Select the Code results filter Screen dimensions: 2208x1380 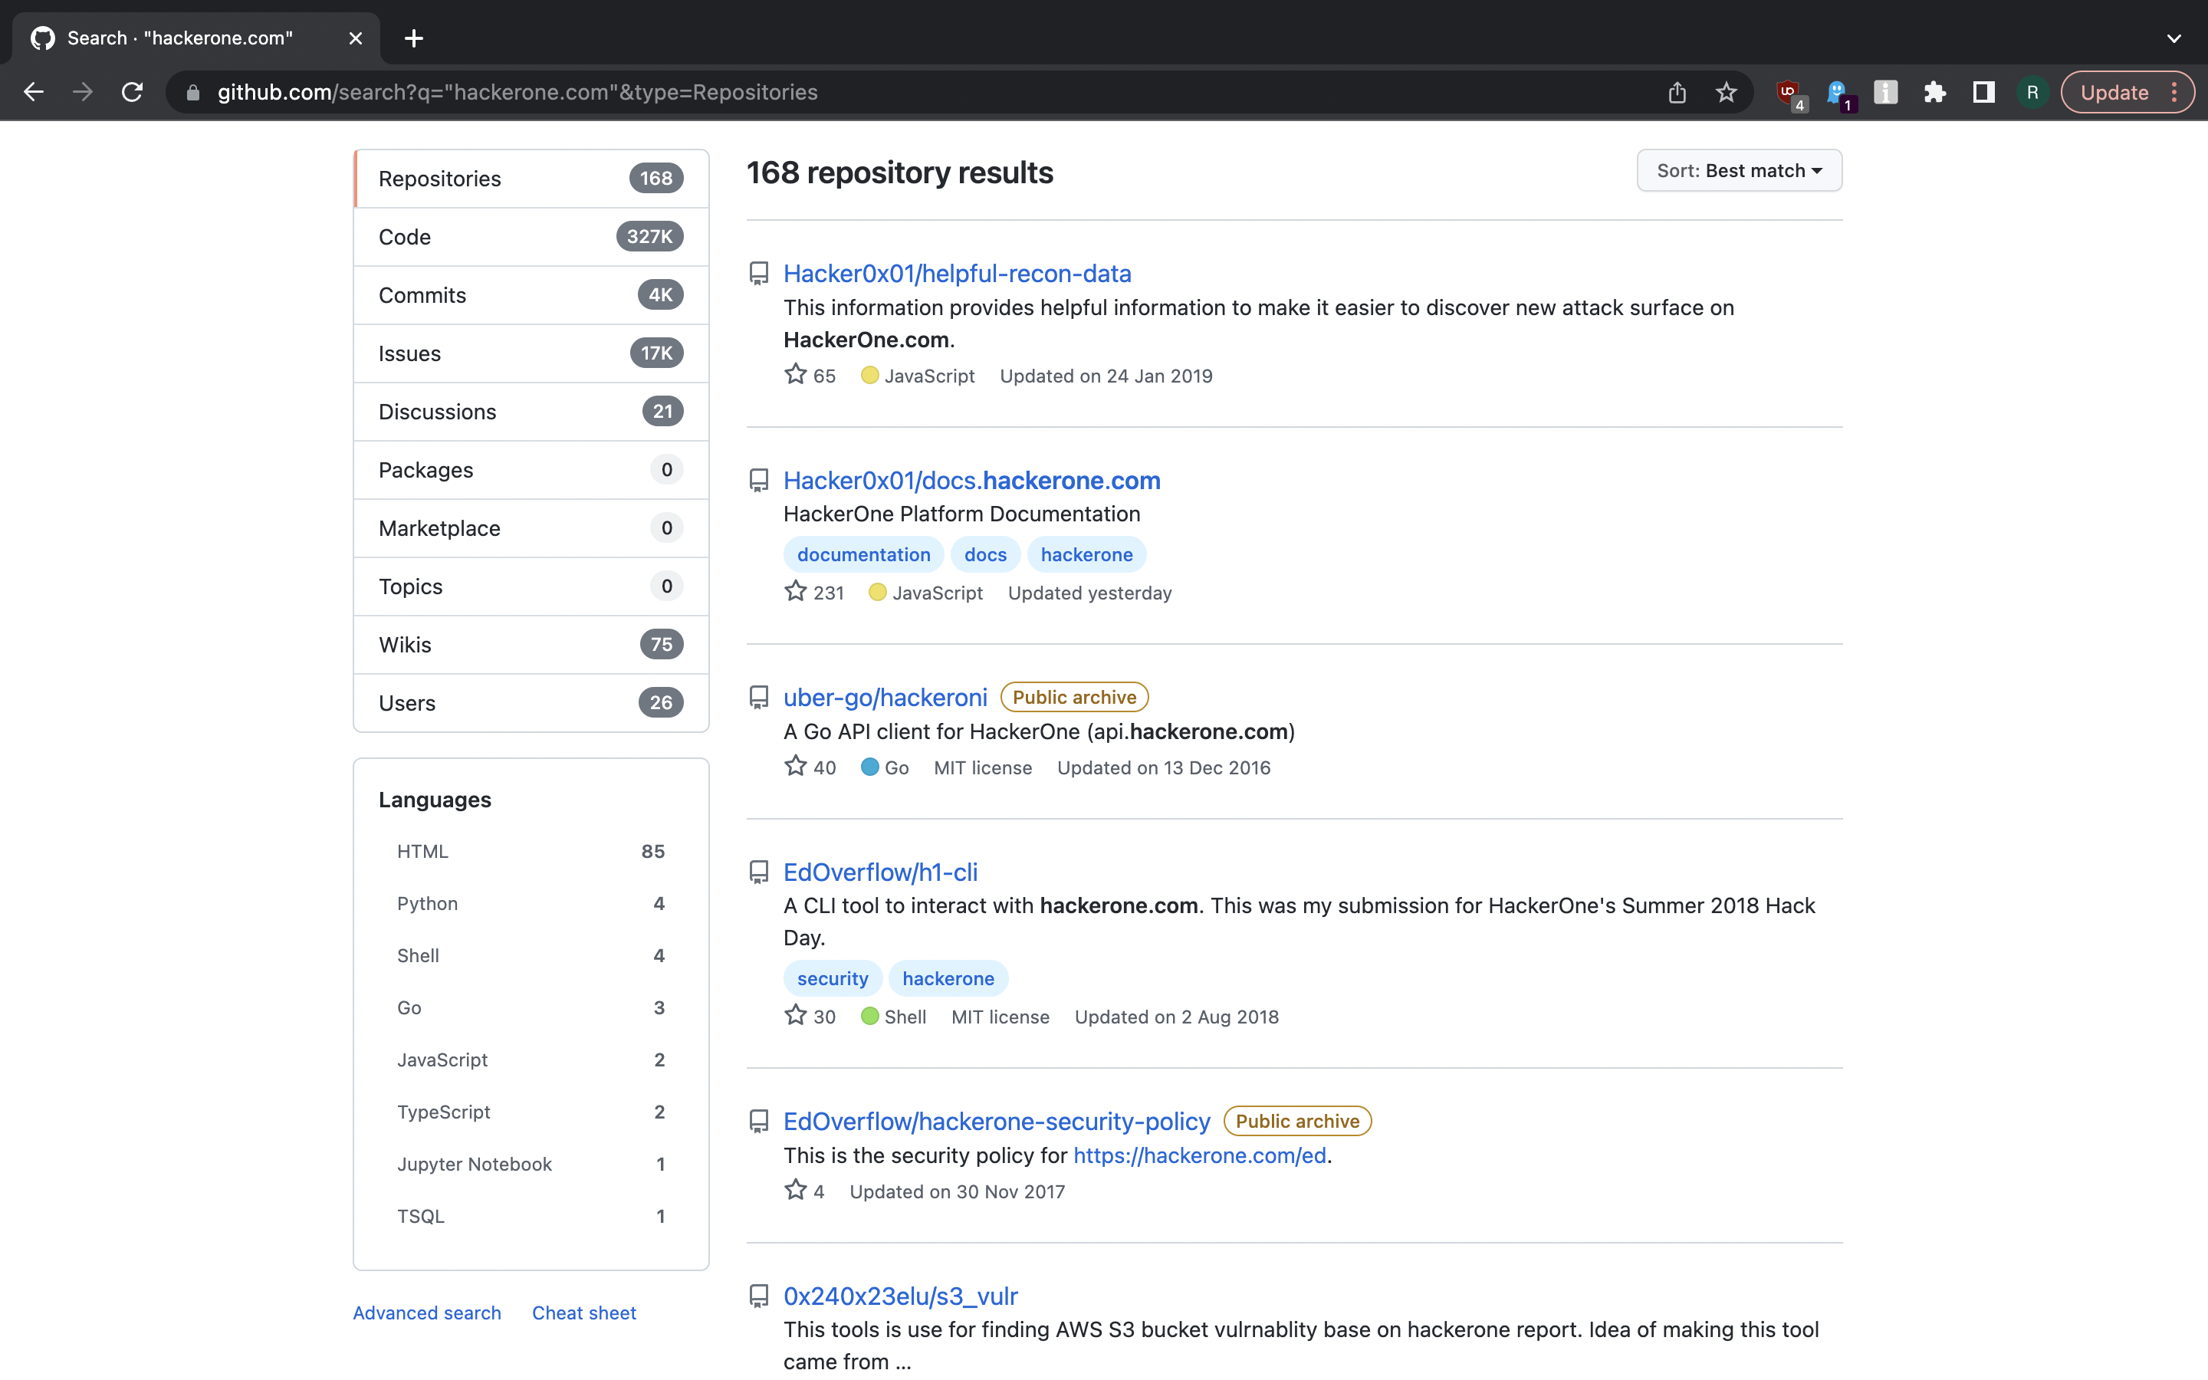click(x=531, y=238)
